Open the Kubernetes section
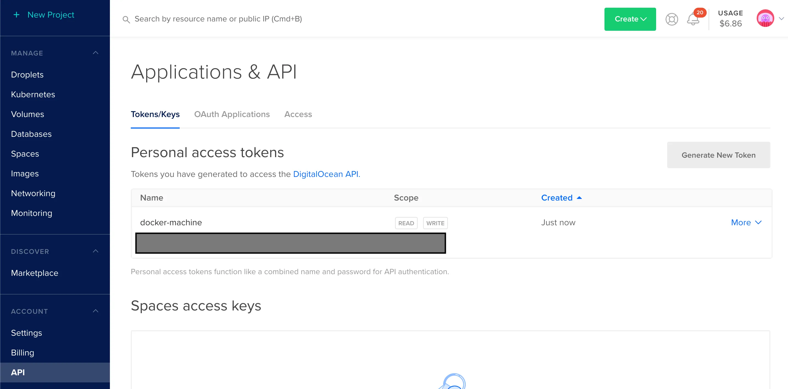 point(33,94)
